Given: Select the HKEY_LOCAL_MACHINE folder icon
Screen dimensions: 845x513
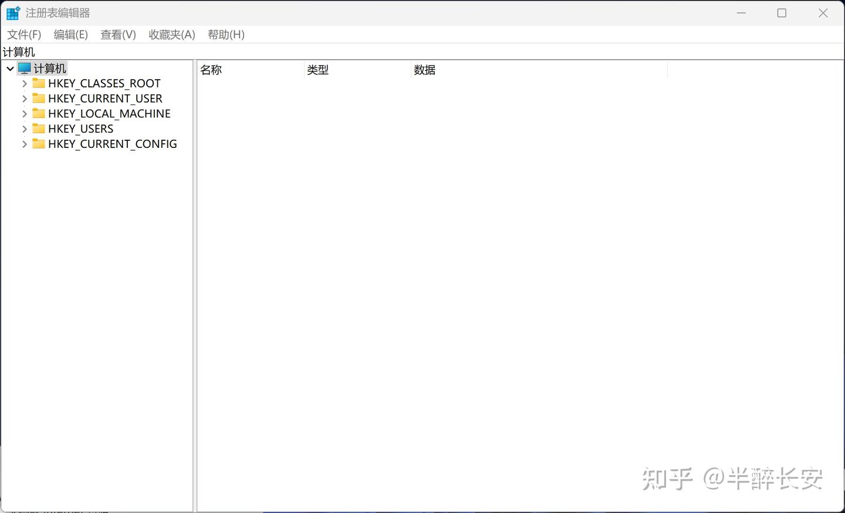Looking at the screenshot, I should click(x=39, y=113).
